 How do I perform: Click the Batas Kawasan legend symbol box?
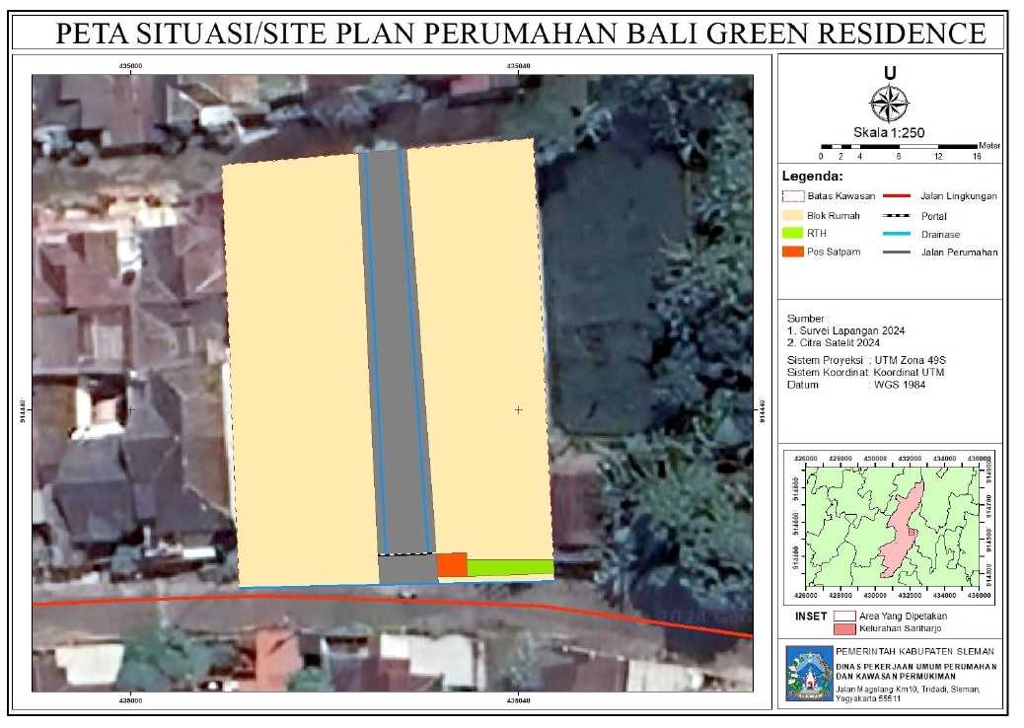click(793, 196)
